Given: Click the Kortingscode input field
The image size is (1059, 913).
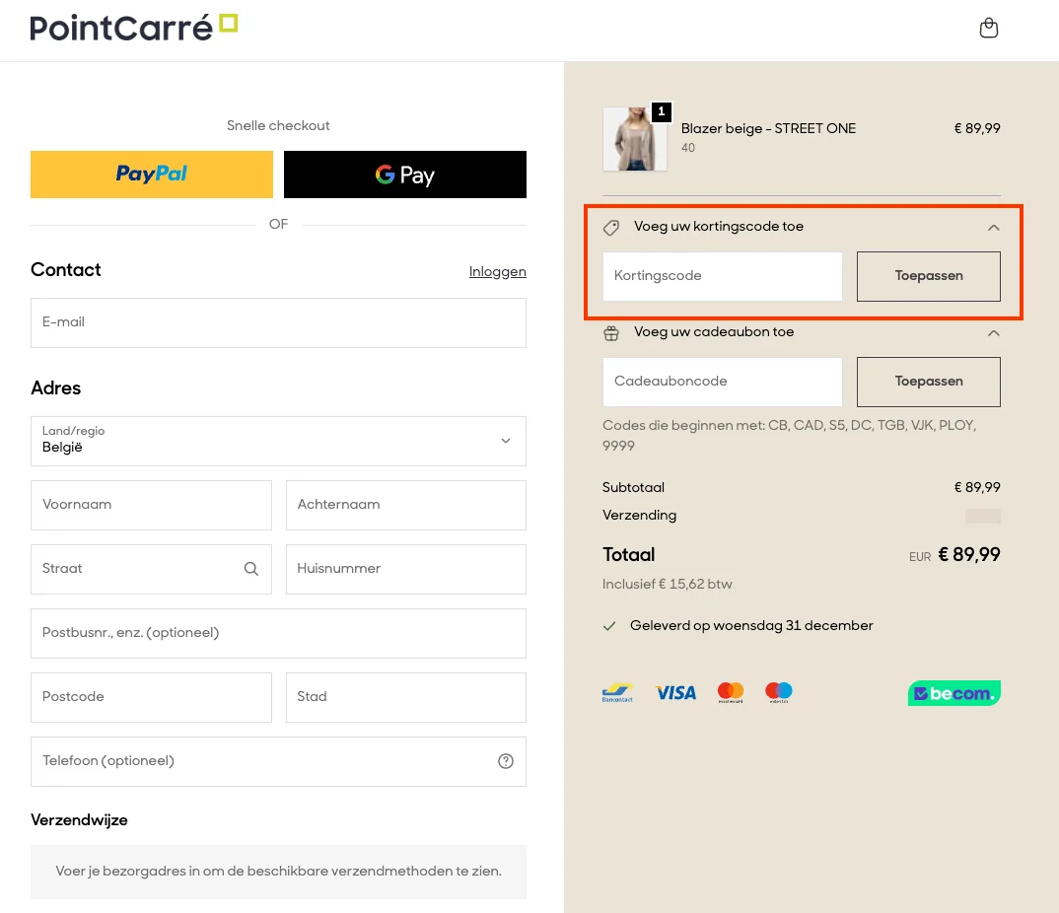Looking at the screenshot, I should (722, 276).
